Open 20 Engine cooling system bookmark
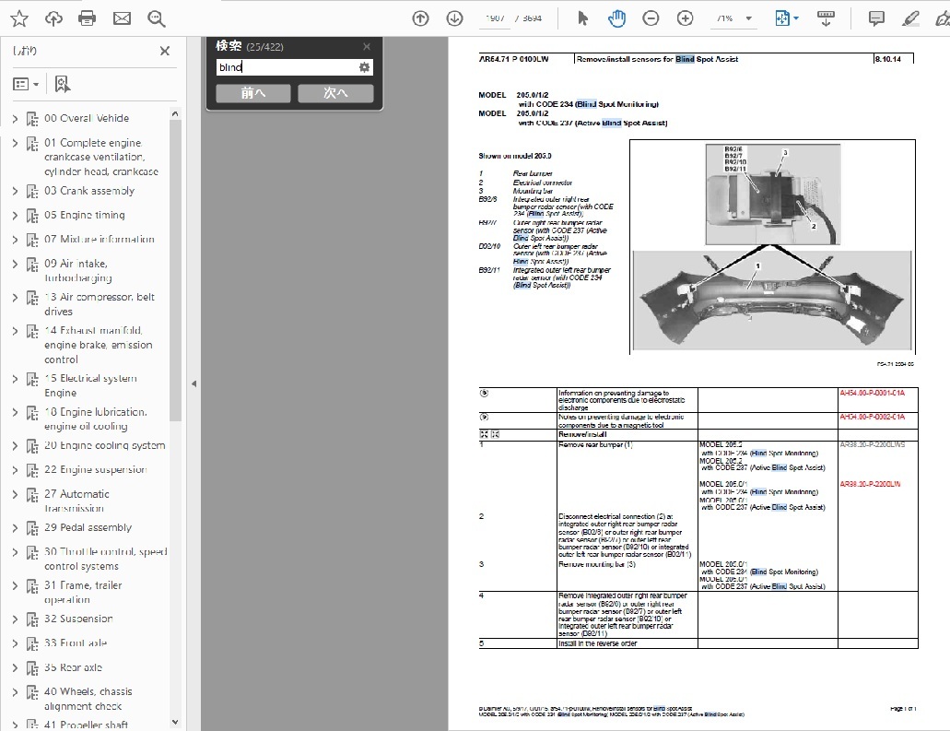The height and width of the screenshot is (731, 950). pos(104,445)
